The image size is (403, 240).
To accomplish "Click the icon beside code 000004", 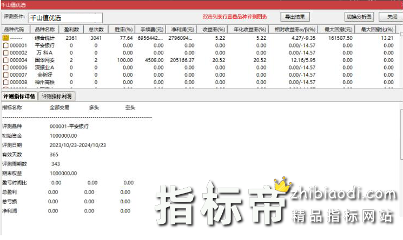I will (5, 60).
